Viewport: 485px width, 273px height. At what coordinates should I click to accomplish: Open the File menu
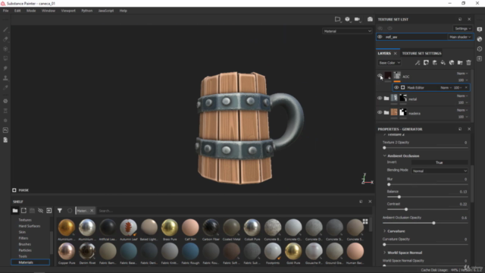point(5,11)
